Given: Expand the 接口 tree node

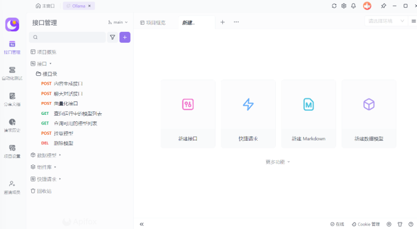Looking at the screenshot, I should (50, 64).
